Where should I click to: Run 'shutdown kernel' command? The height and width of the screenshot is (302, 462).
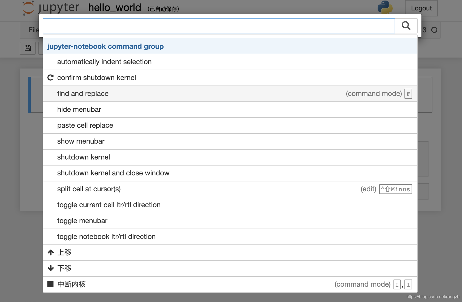[230, 157]
